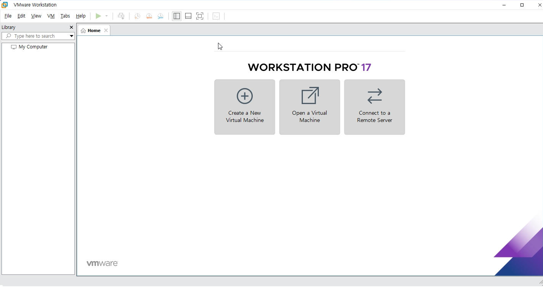Close the Home tab
The image size is (543, 287).
click(x=106, y=30)
